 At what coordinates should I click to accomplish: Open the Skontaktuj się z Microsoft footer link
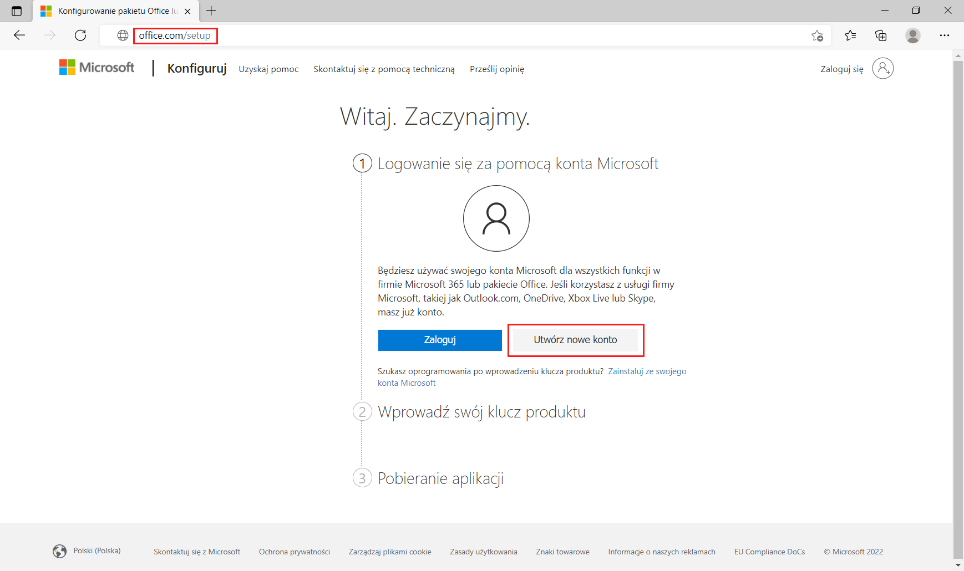197,552
